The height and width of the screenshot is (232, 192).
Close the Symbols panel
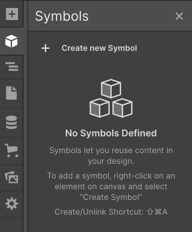[x=179, y=16]
